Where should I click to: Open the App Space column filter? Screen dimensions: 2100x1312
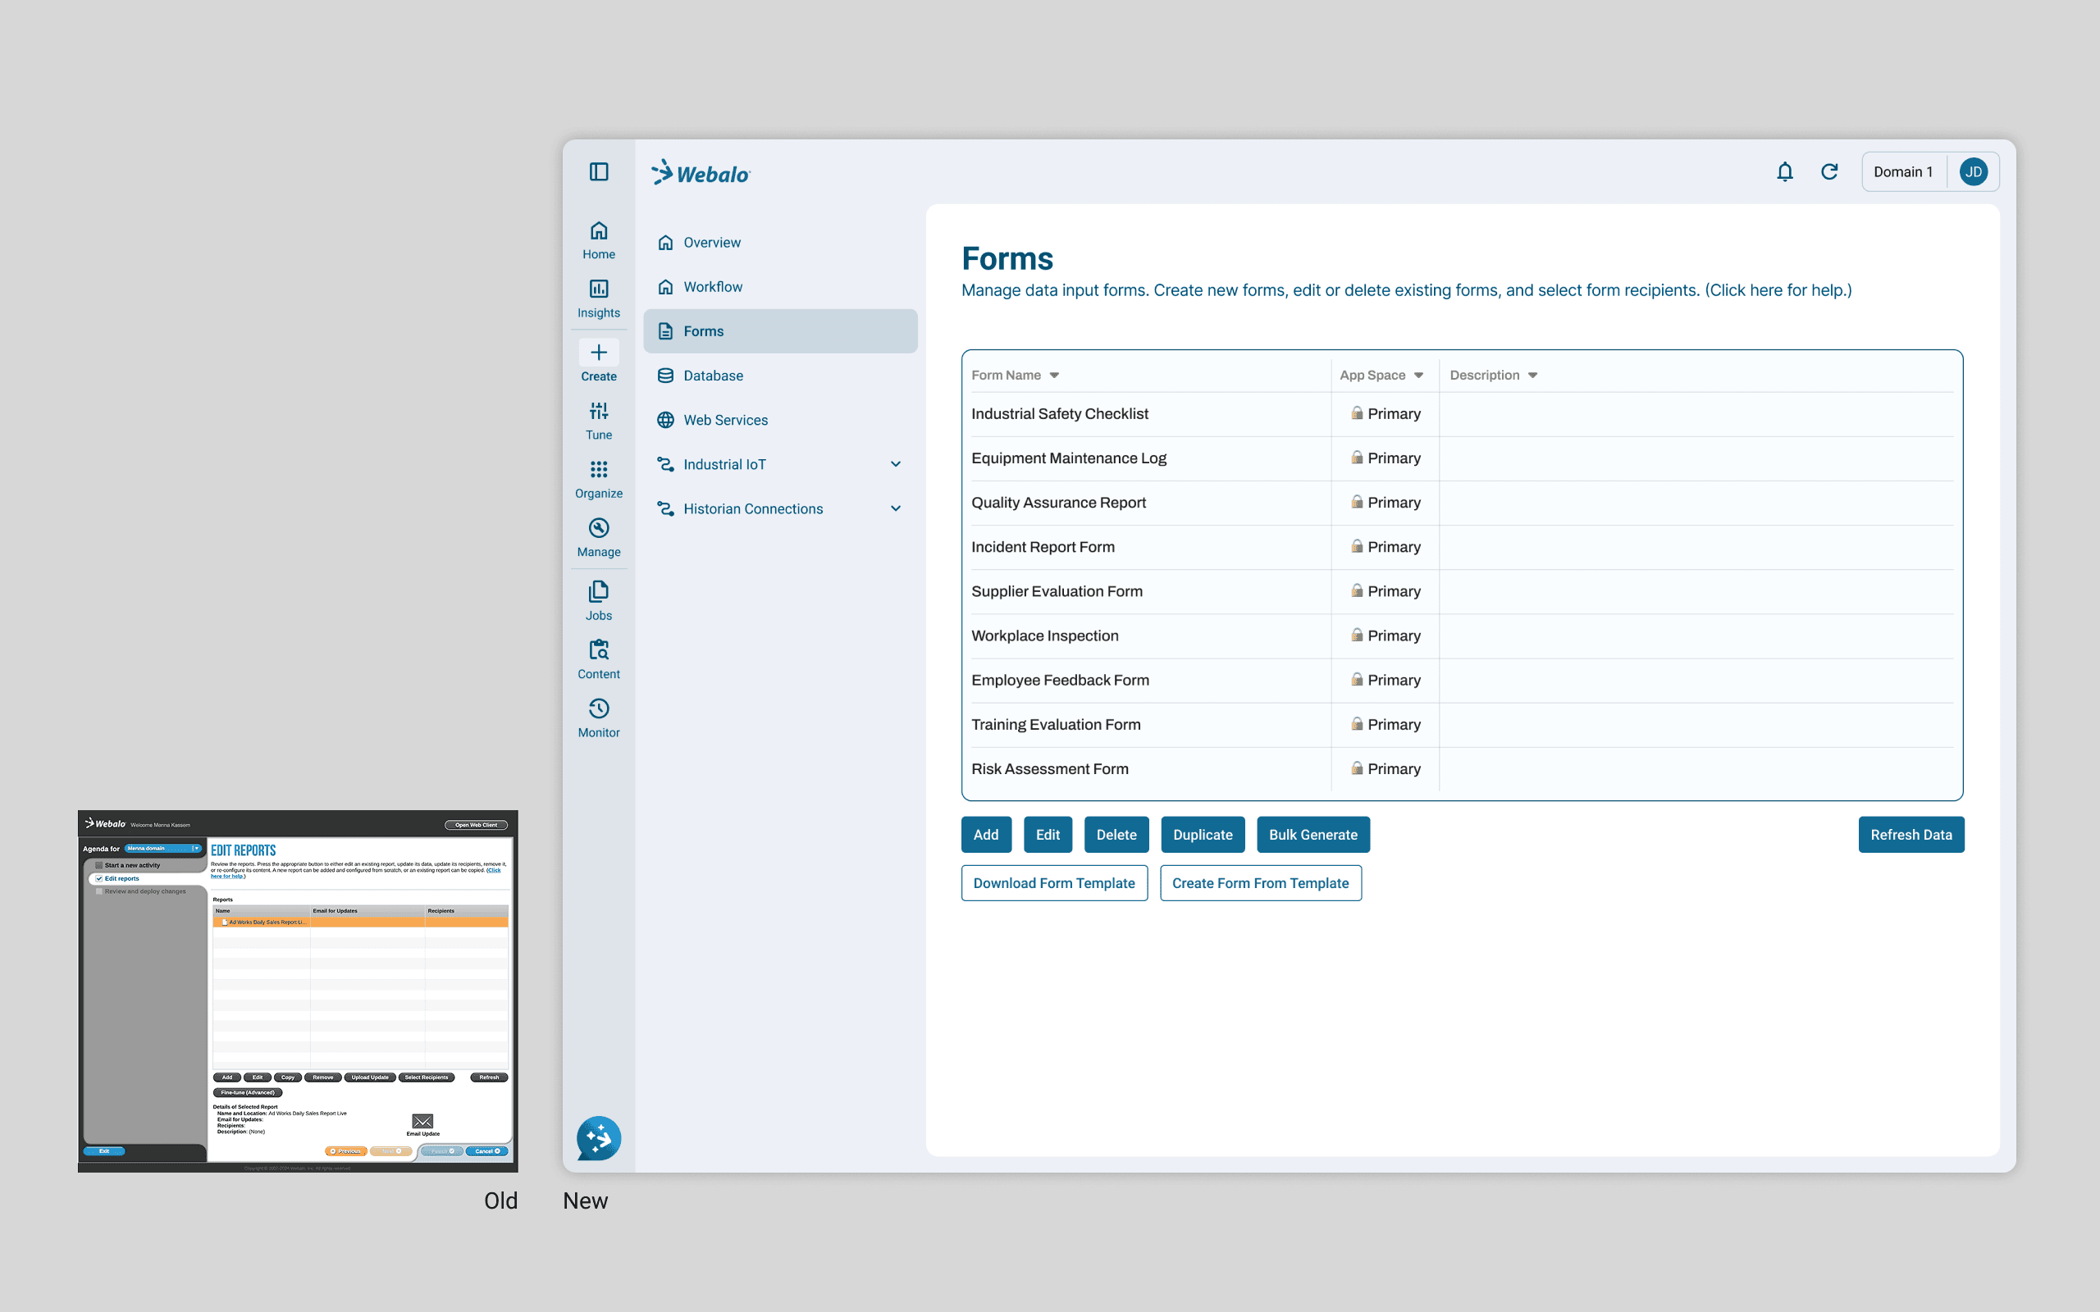coord(1419,375)
